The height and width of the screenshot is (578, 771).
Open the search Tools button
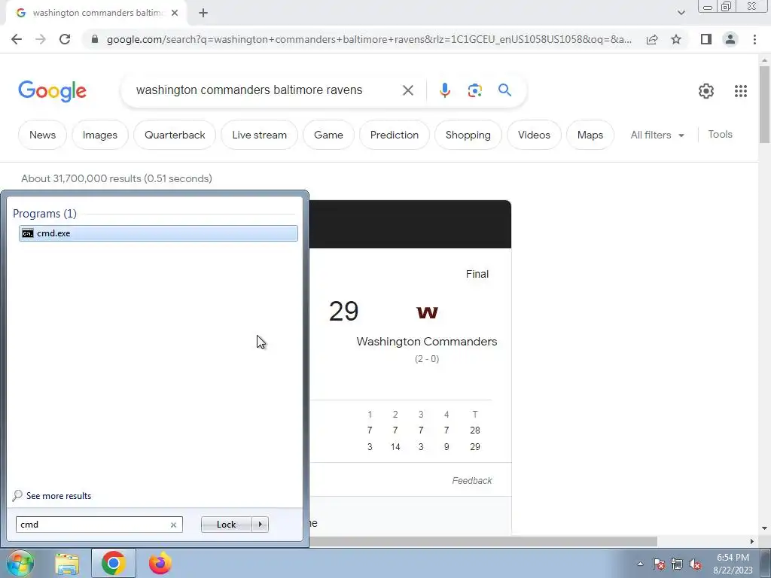tap(720, 135)
